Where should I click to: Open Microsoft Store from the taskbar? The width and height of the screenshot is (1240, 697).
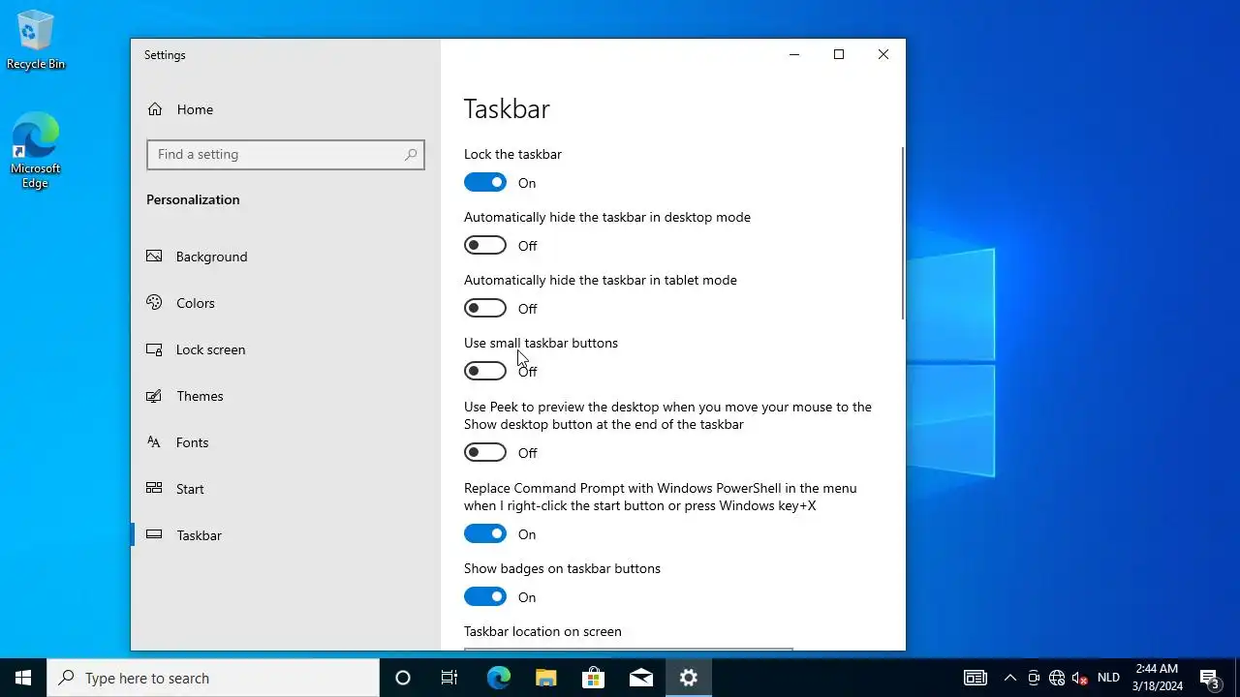point(593,678)
